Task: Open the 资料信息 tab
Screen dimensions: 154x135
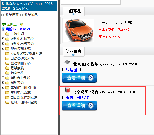Action: [x=74, y=52]
